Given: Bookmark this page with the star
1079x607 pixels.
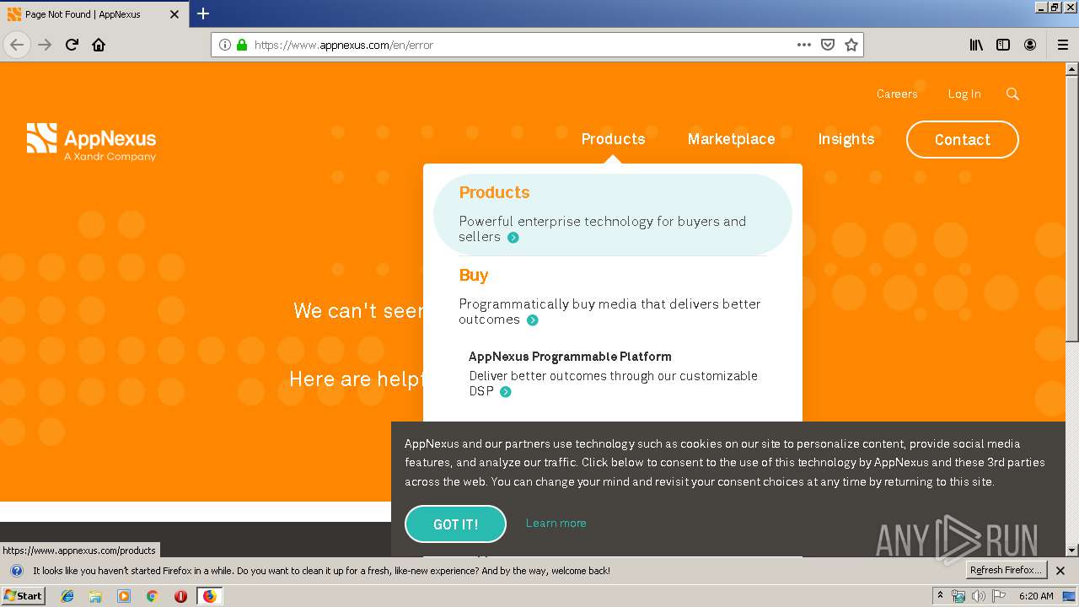Looking at the screenshot, I should click(x=851, y=45).
